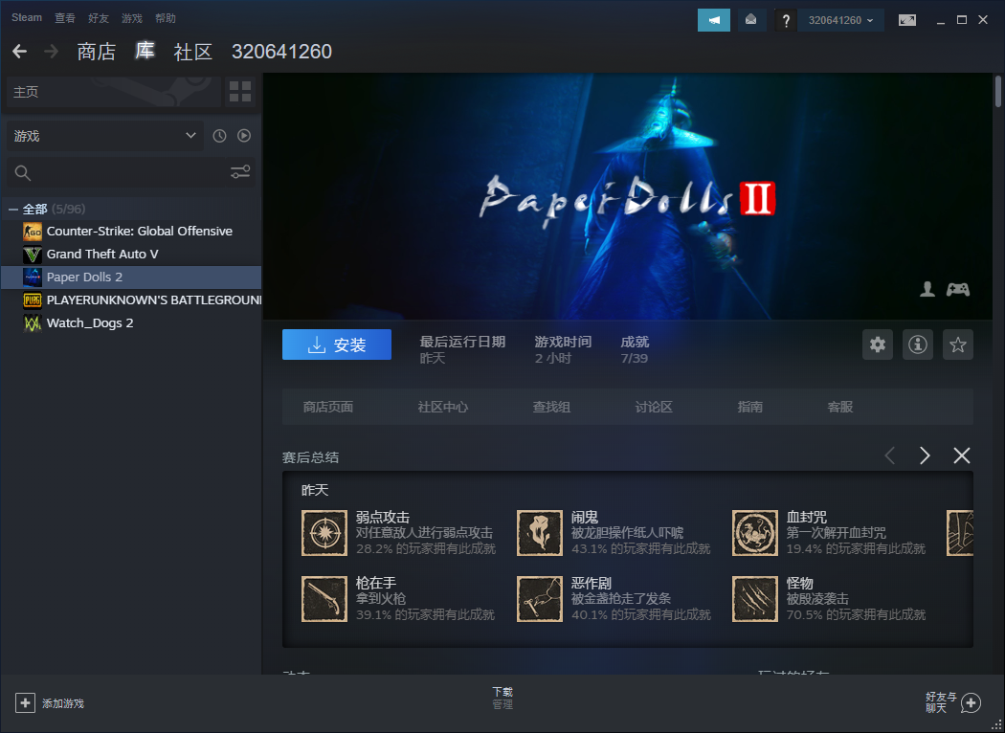Open the 帮助 menu
This screenshot has width=1005, height=733.
coord(165,18)
